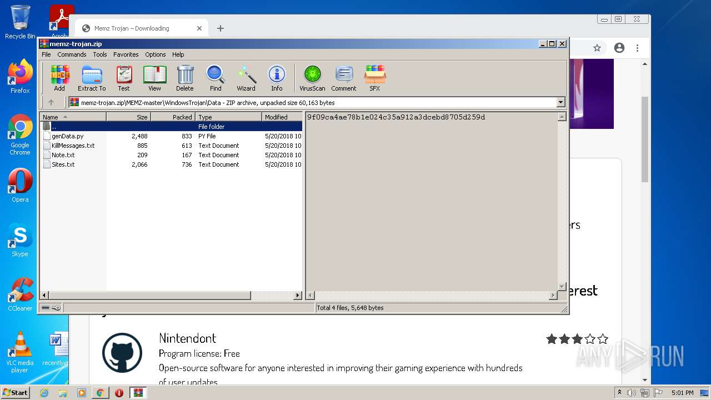The height and width of the screenshot is (400, 711).
Task: Click the Windows Start button
Action: [x=16, y=392]
